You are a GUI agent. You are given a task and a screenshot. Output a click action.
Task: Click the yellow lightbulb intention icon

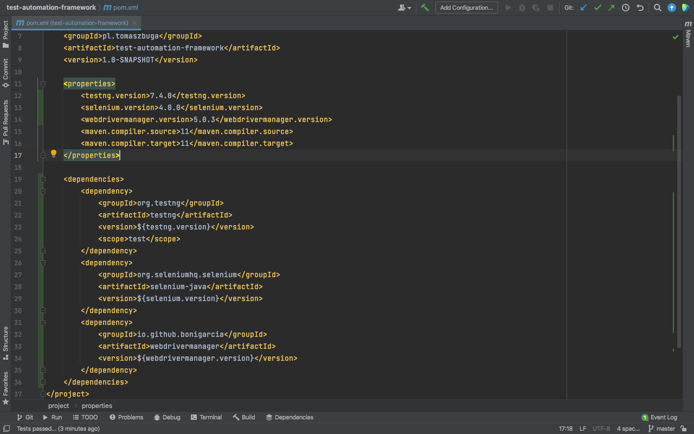click(x=54, y=154)
